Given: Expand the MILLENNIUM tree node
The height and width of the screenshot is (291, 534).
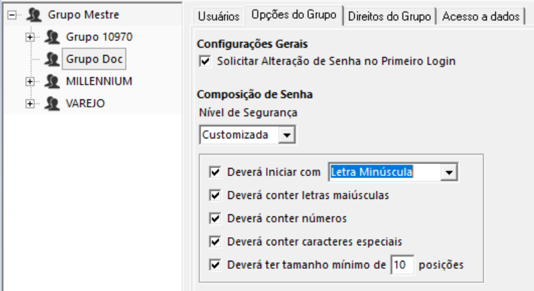Looking at the screenshot, I should (30, 81).
